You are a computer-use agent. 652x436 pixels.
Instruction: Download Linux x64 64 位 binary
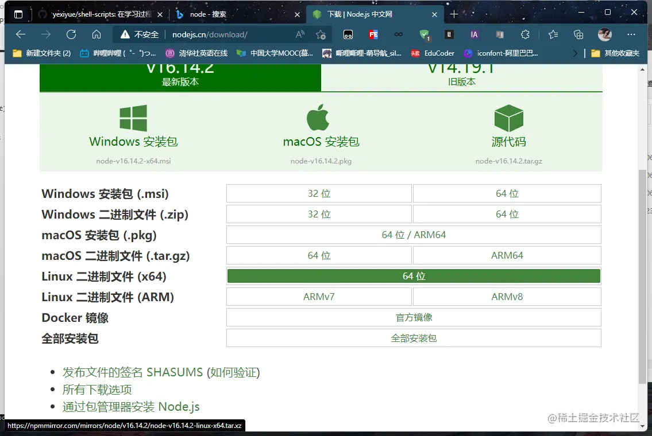[414, 276]
